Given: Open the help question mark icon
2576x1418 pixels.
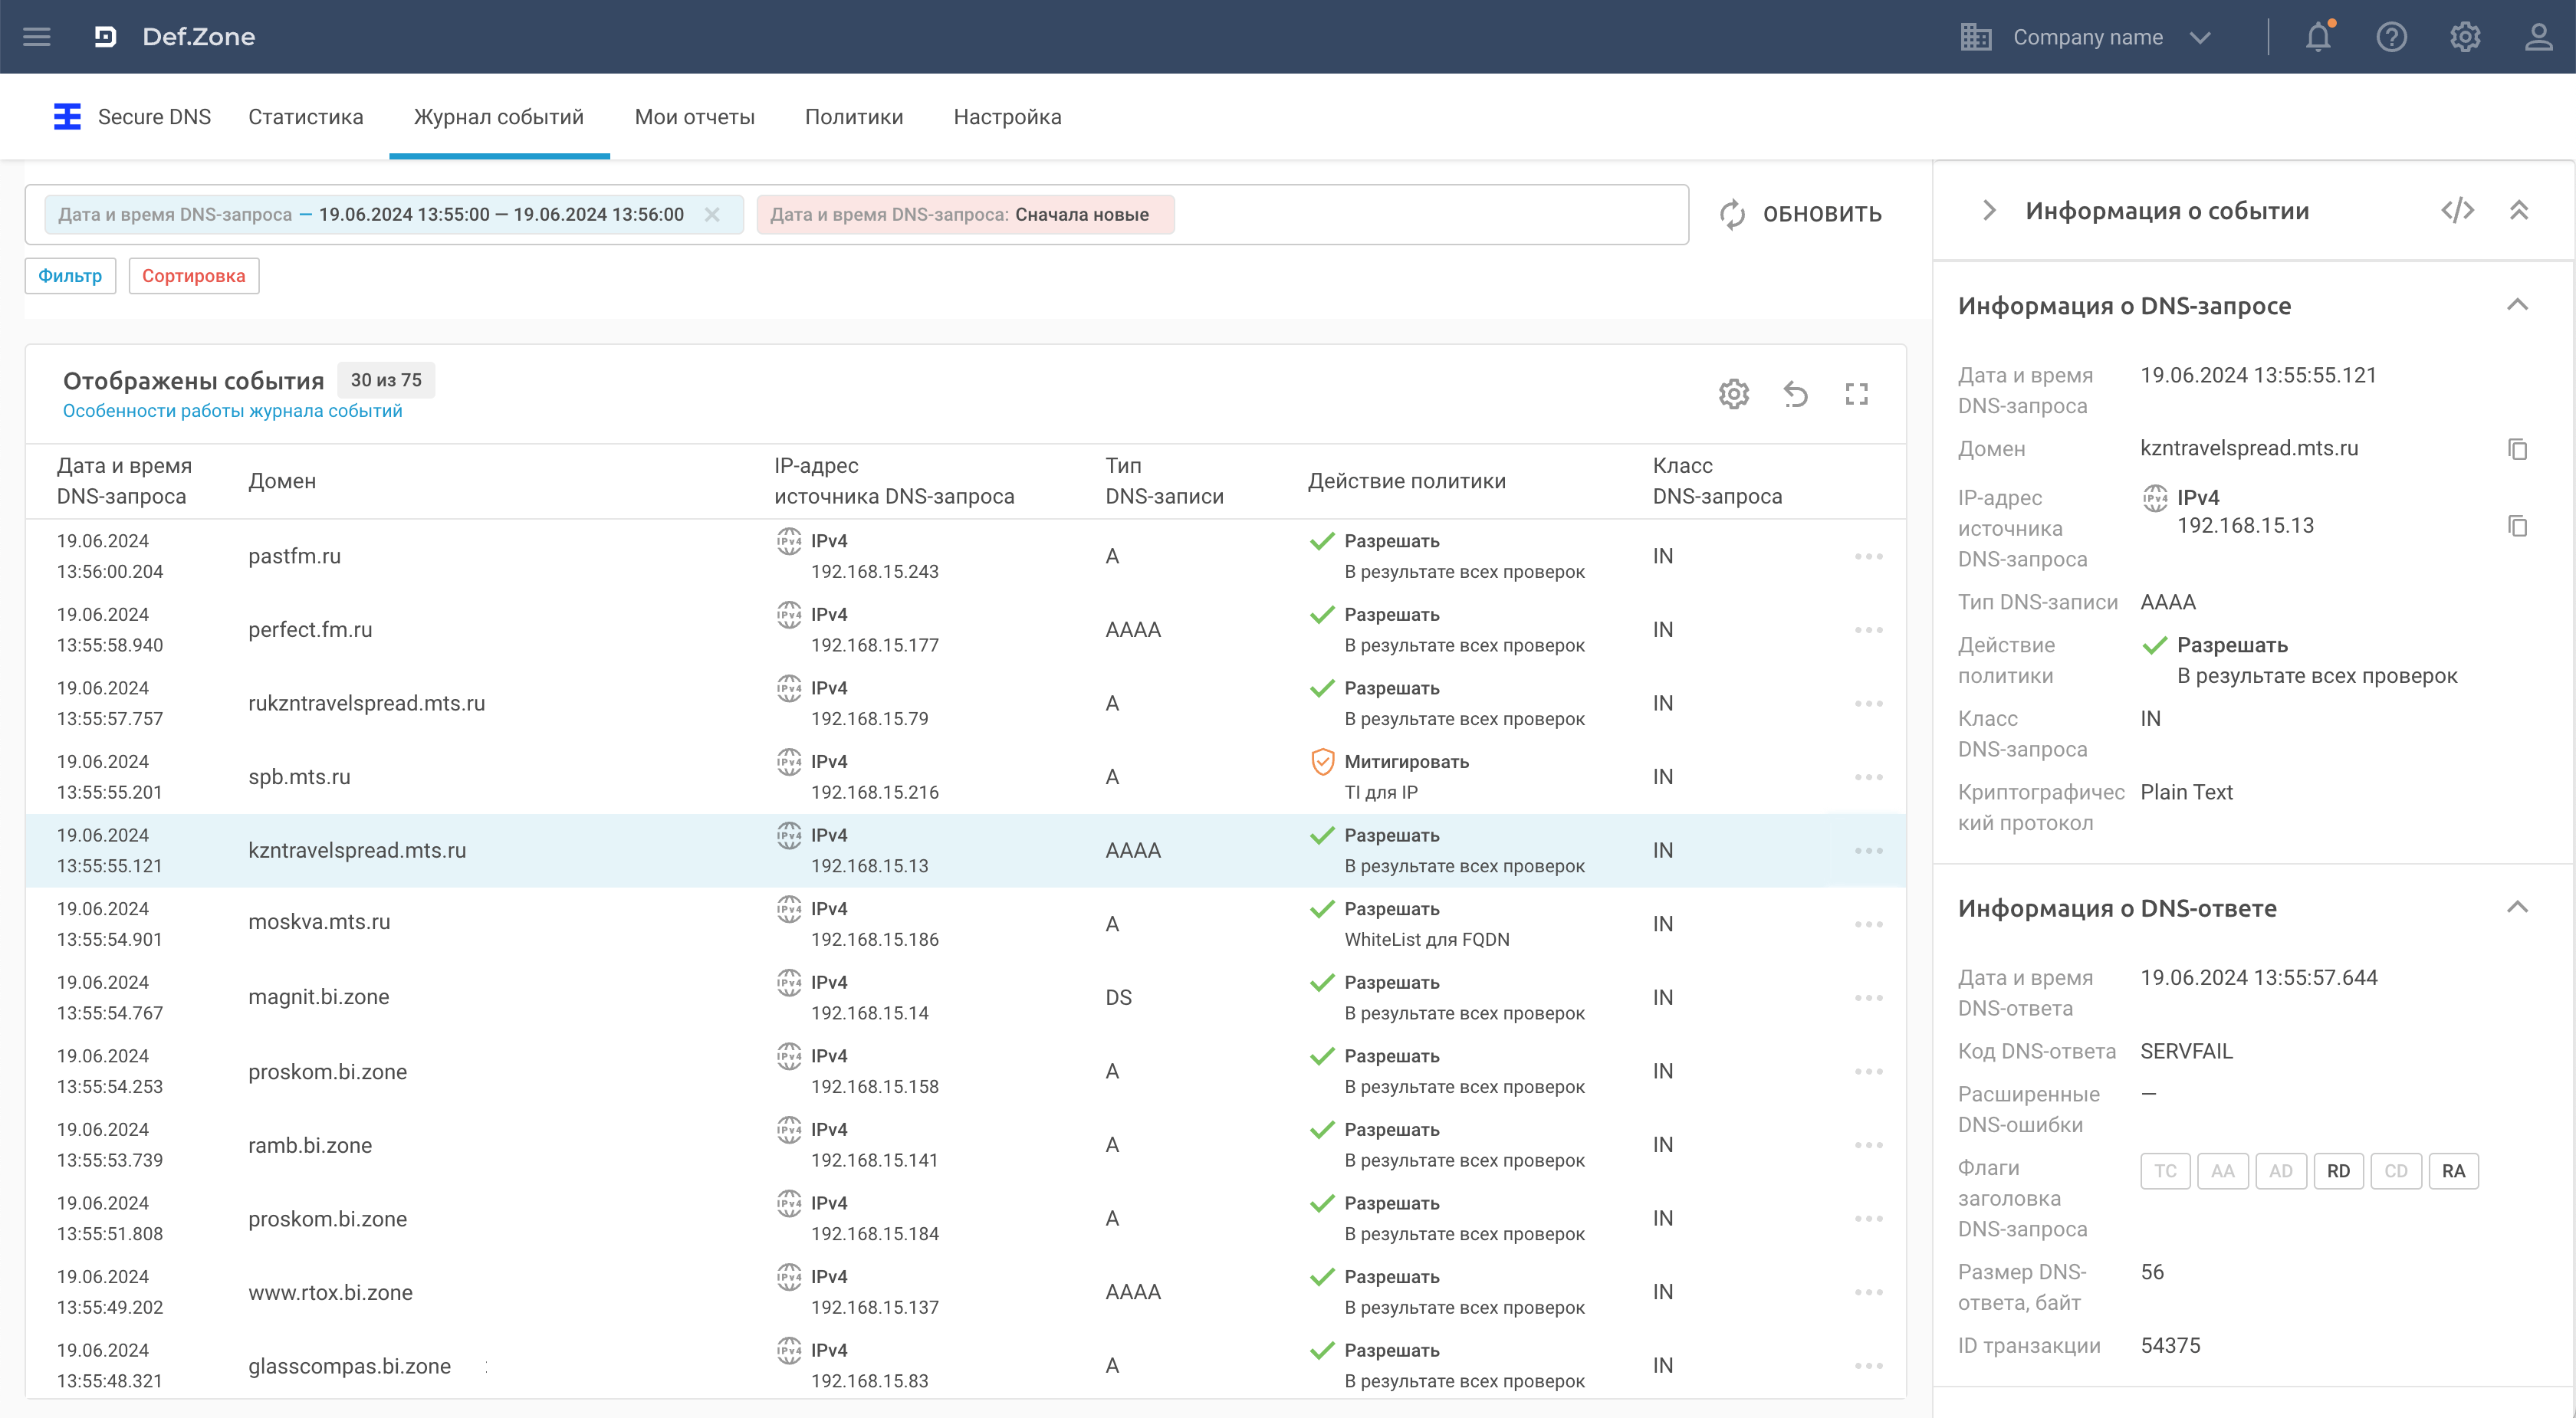Looking at the screenshot, I should (2391, 37).
